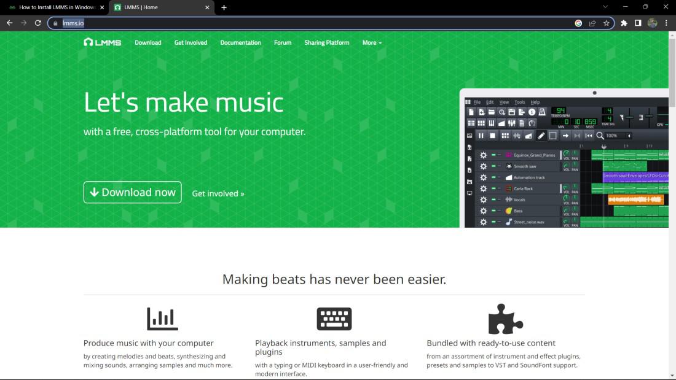
Task: Click the Download now button
Action: point(132,192)
